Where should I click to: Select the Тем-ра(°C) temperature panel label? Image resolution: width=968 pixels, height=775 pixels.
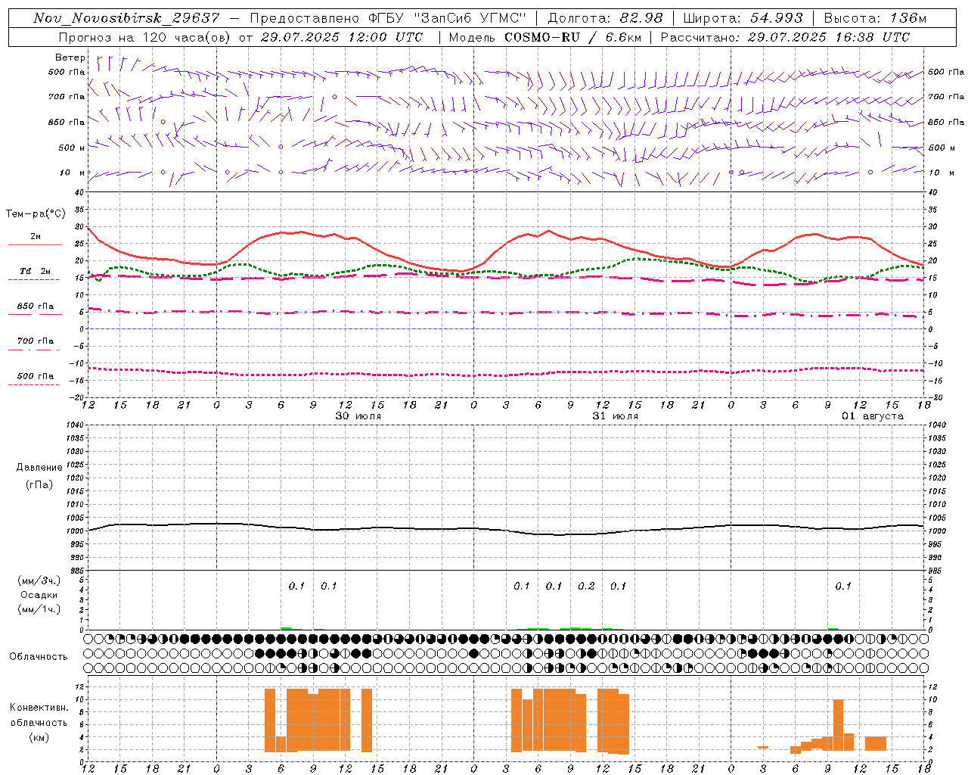click(36, 214)
